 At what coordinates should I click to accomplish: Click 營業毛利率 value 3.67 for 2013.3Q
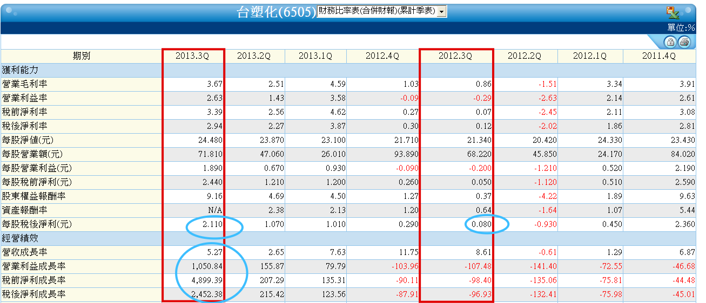coord(214,84)
